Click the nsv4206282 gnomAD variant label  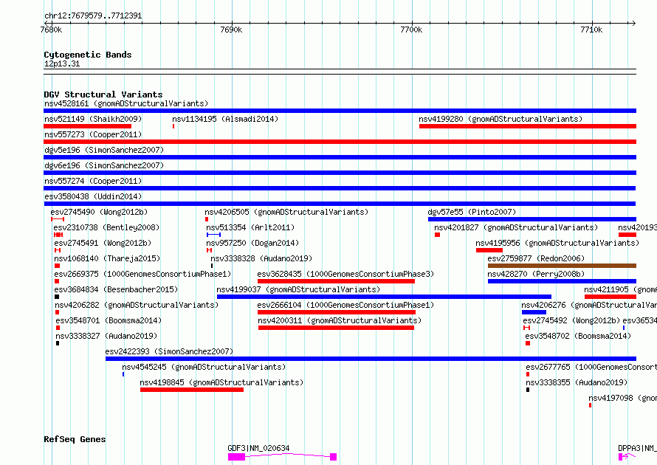click(x=137, y=305)
